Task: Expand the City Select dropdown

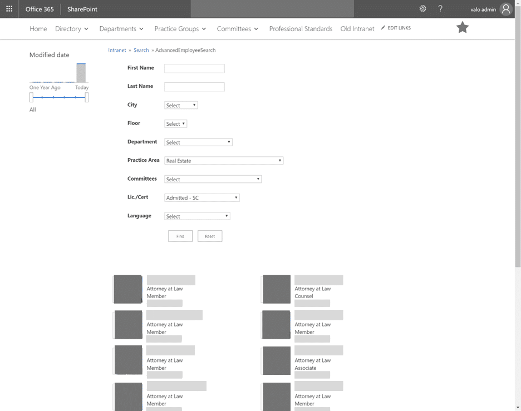Action: pos(181,105)
